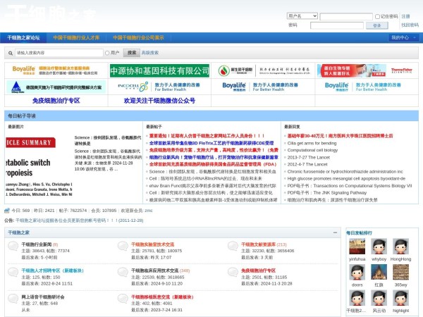Image resolution: width=423 pixels, height=317 pixels.
Task: Click the search content input field
Action: click(x=59, y=53)
